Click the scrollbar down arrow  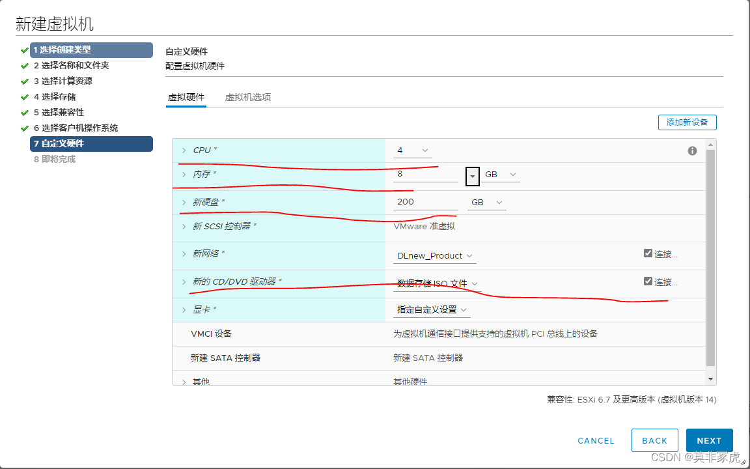(x=710, y=380)
